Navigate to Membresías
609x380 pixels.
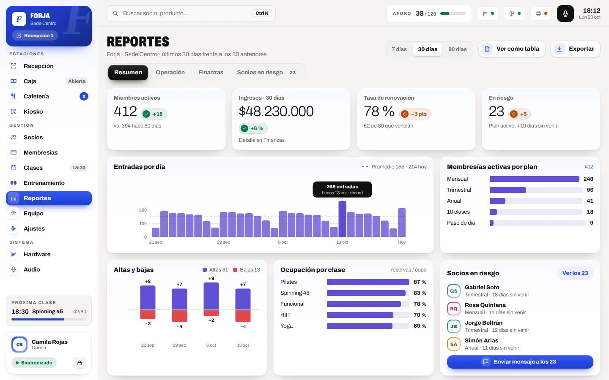(49, 152)
